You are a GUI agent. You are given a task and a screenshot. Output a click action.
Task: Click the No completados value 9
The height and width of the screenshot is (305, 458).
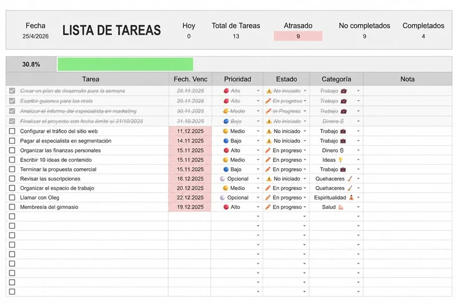[x=365, y=36]
